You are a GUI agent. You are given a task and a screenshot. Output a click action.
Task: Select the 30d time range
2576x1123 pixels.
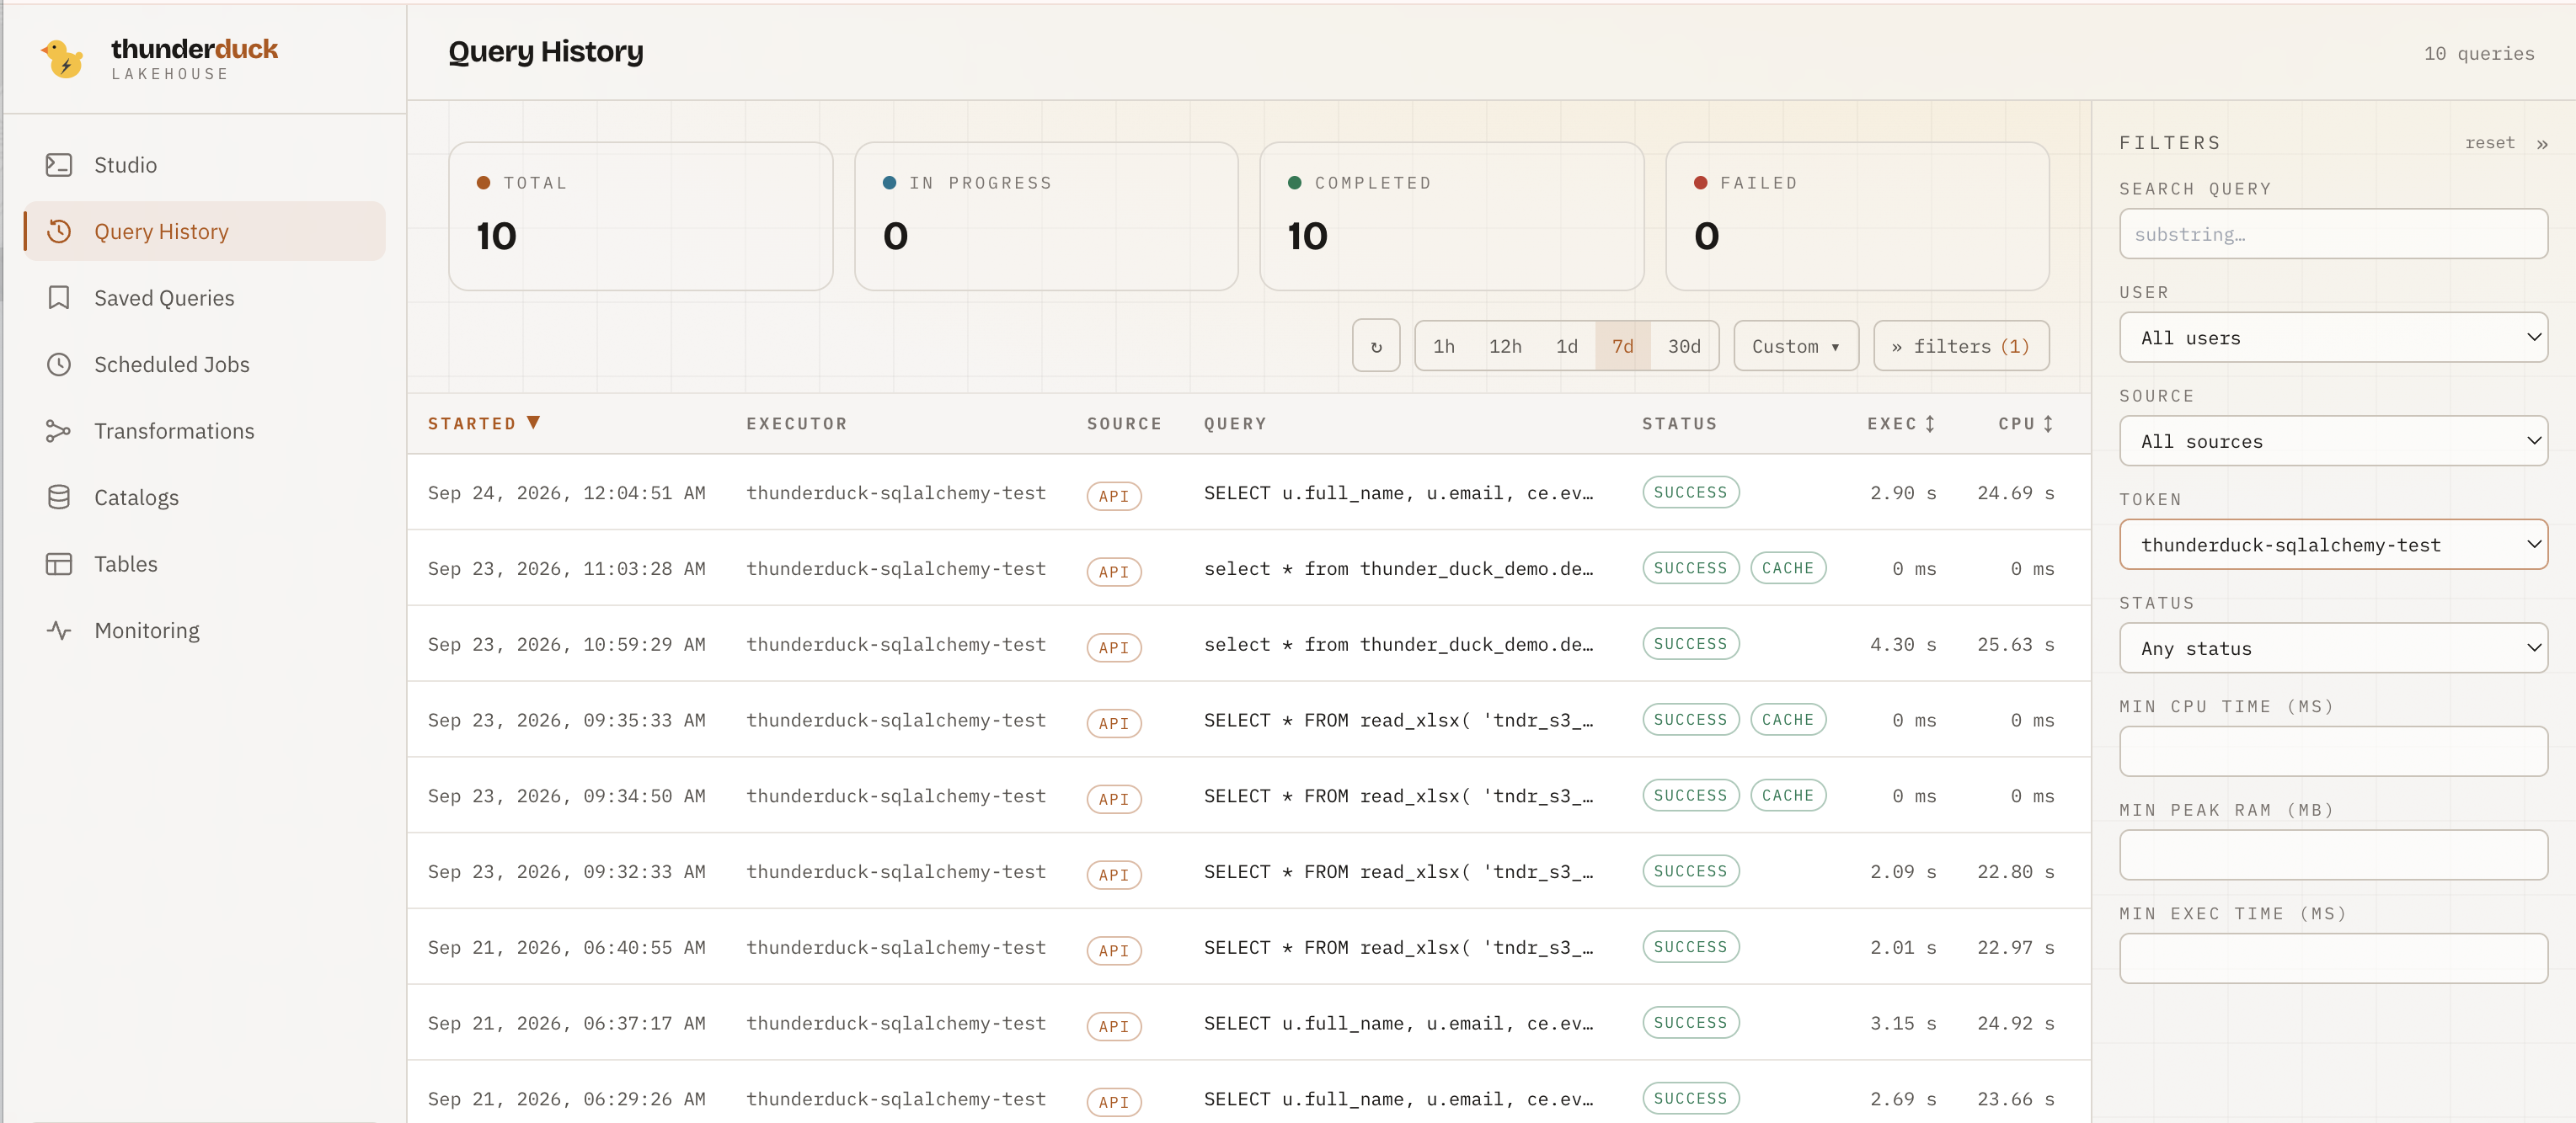click(1684, 346)
